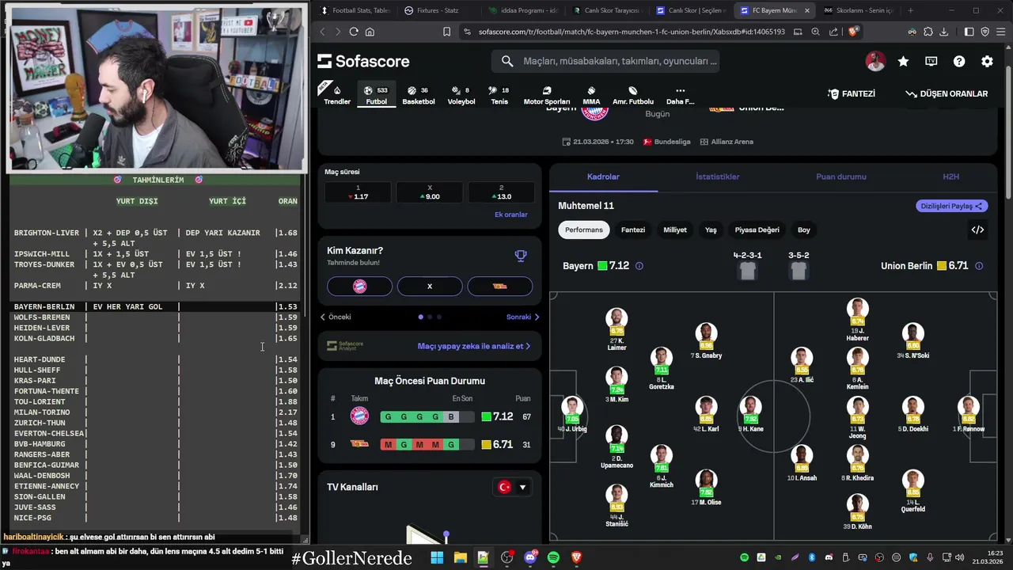Expand TV Kanalları country dropdown
The height and width of the screenshot is (570, 1013).
point(512,487)
